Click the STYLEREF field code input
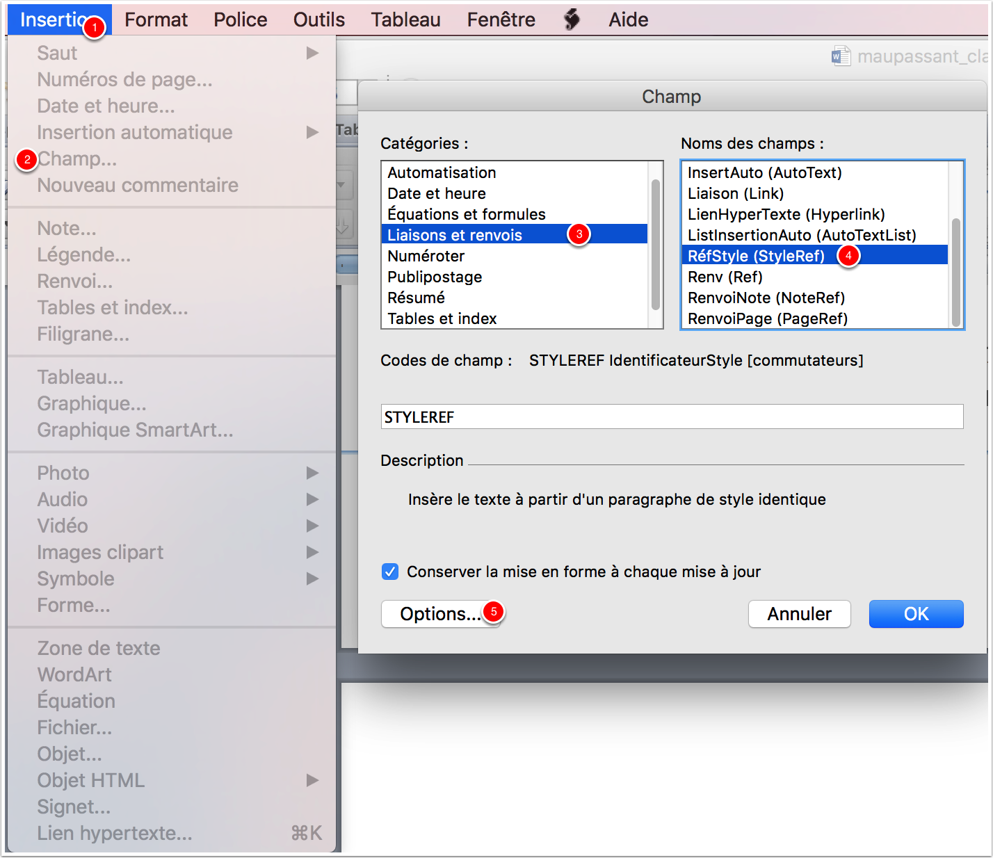 tap(672, 416)
